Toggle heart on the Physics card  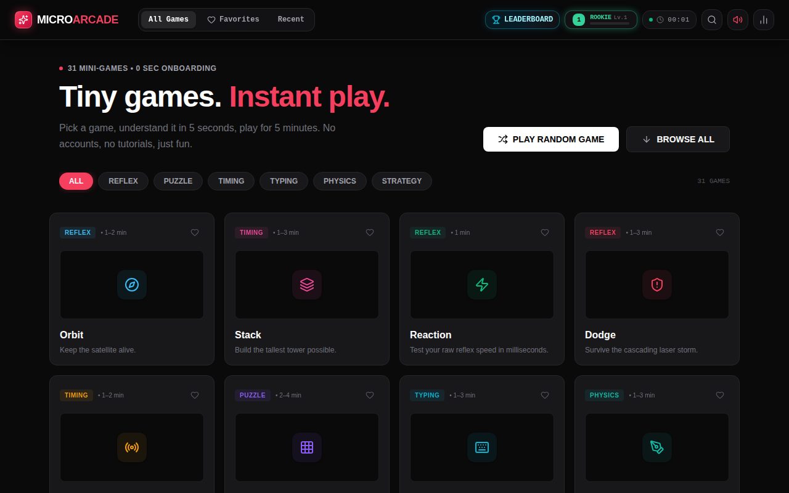click(x=720, y=395)
